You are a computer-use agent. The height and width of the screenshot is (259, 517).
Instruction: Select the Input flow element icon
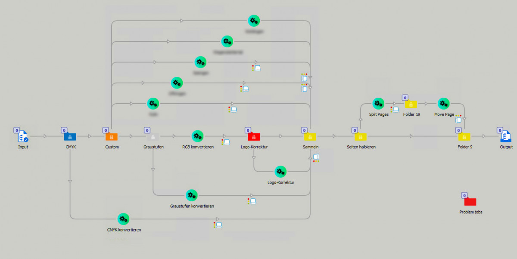(x=22, y=137)
